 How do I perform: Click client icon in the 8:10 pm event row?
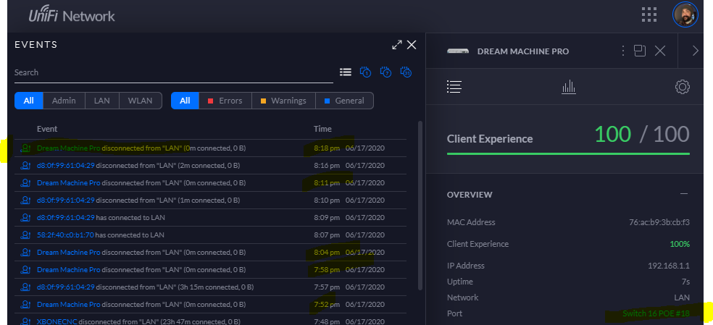pos(25,200)
